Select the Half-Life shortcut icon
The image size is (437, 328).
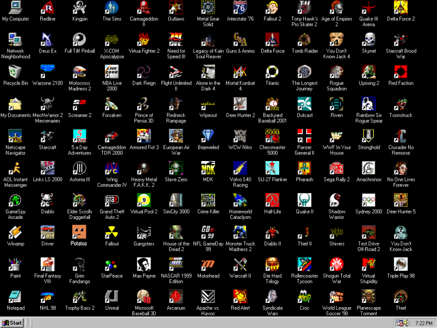tap(272, 200)
